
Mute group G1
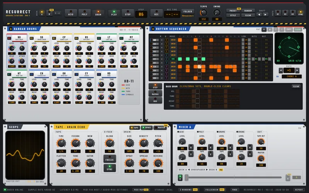[278, 13]
